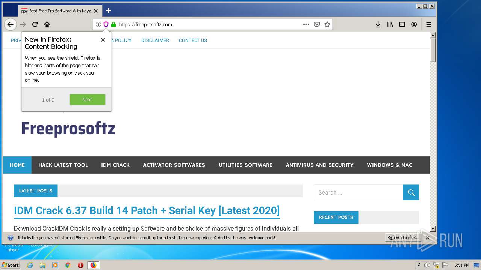
Task: Click the page scrollbar down arrow
Action: tap(433, 228)
